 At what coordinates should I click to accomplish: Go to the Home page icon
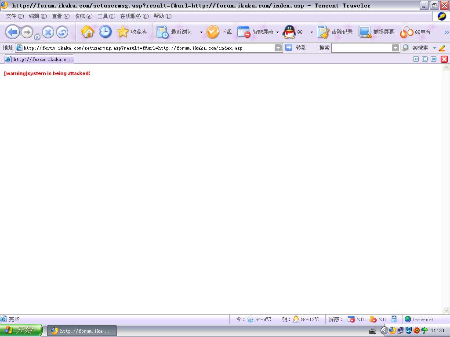87,32
